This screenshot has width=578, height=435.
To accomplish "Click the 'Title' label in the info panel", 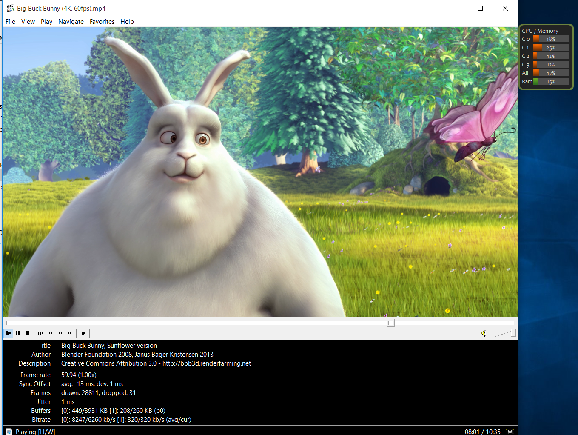I will click(44, 346).
